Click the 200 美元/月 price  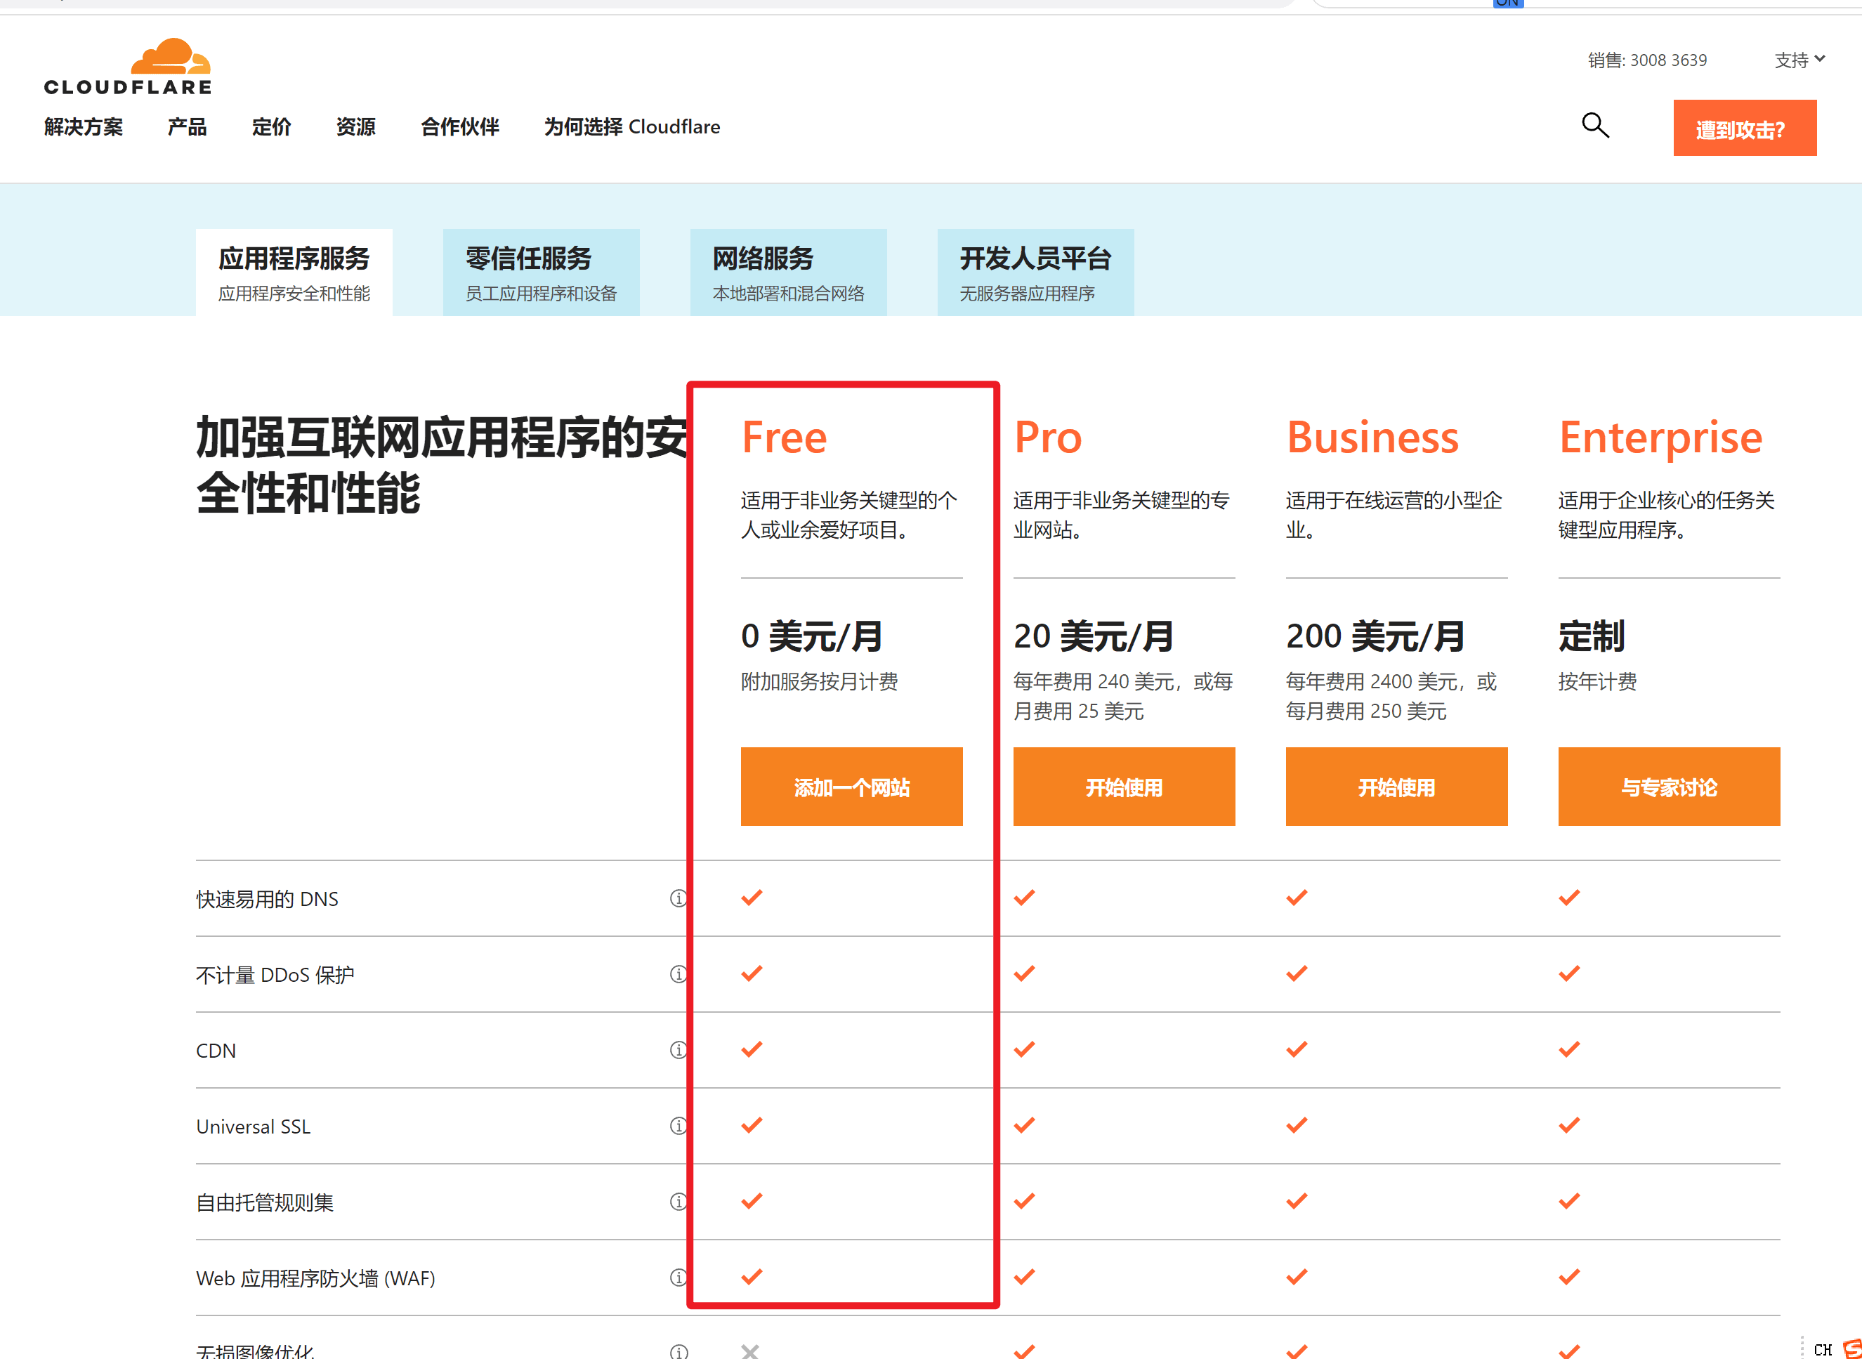(x=1375, y=636)
